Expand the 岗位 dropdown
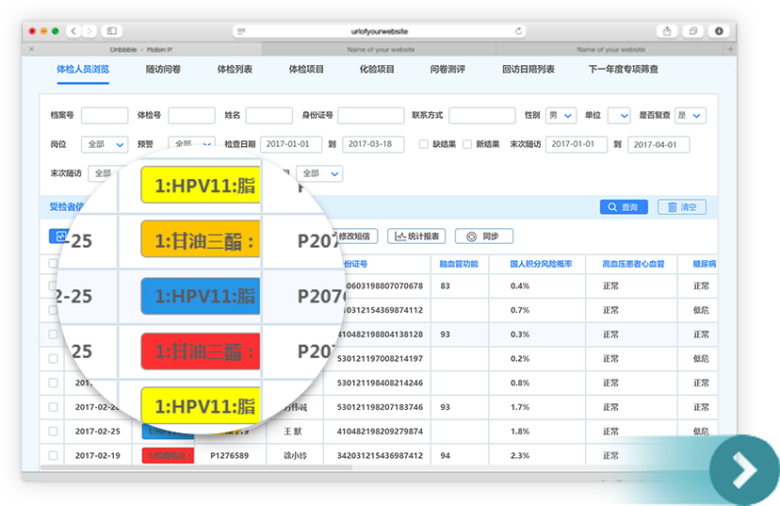Screen dimensions: 780x506 pyautogui.click(x=106, y=145)
